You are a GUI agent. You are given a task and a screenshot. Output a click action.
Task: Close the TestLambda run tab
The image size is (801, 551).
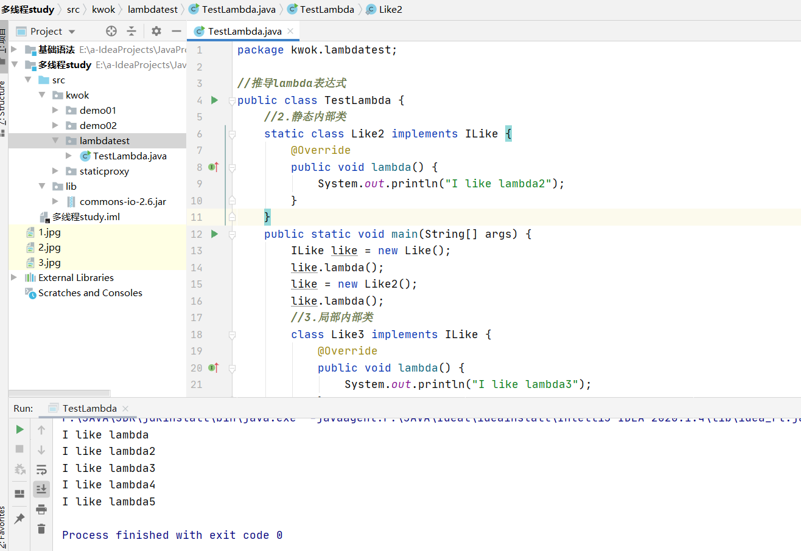(x=125, y=409)
